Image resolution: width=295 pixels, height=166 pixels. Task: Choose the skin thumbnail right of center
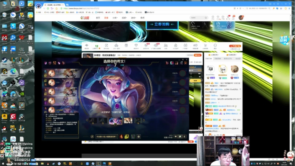(x=128, y=120)
